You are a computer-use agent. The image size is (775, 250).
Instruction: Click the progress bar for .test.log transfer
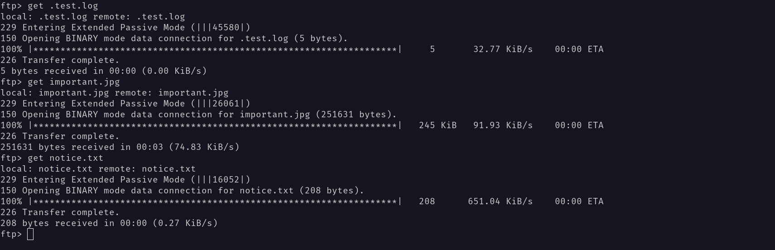[x=215, y=49]
